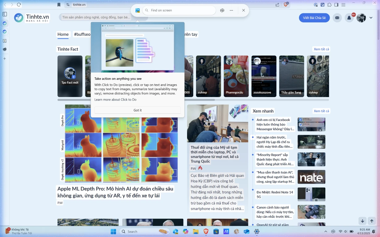The width and height of the screenshot is (380, 237).
Task: Open Learn more about Click to Do link
Action: [115, 100]
